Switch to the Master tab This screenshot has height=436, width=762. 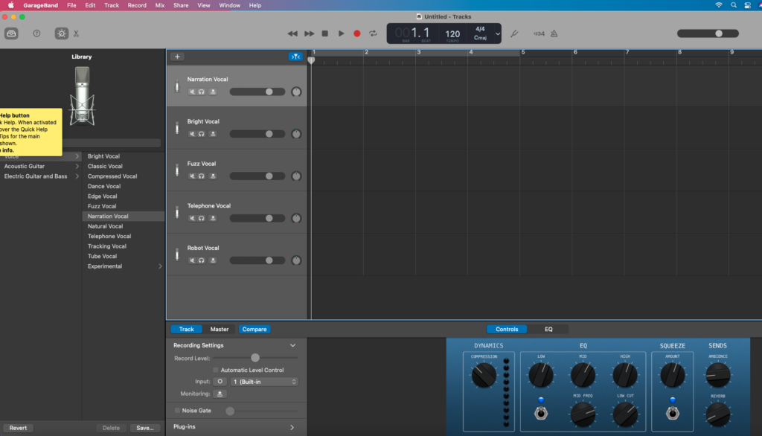pyautogui.click(x=220, y=329)
